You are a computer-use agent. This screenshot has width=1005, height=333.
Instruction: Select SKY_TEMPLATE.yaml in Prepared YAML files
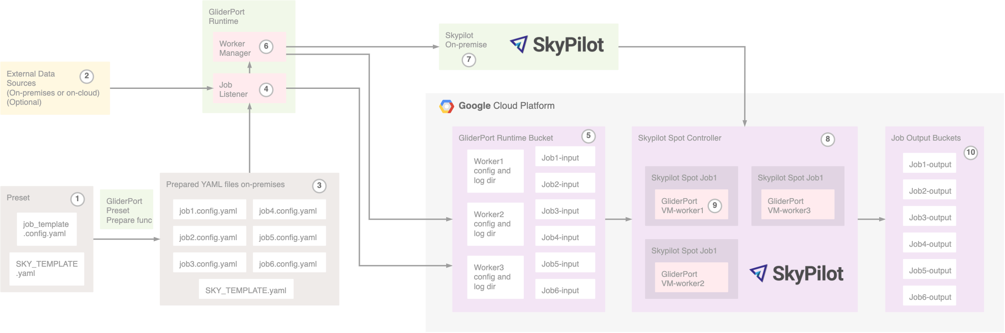[246, 290]
